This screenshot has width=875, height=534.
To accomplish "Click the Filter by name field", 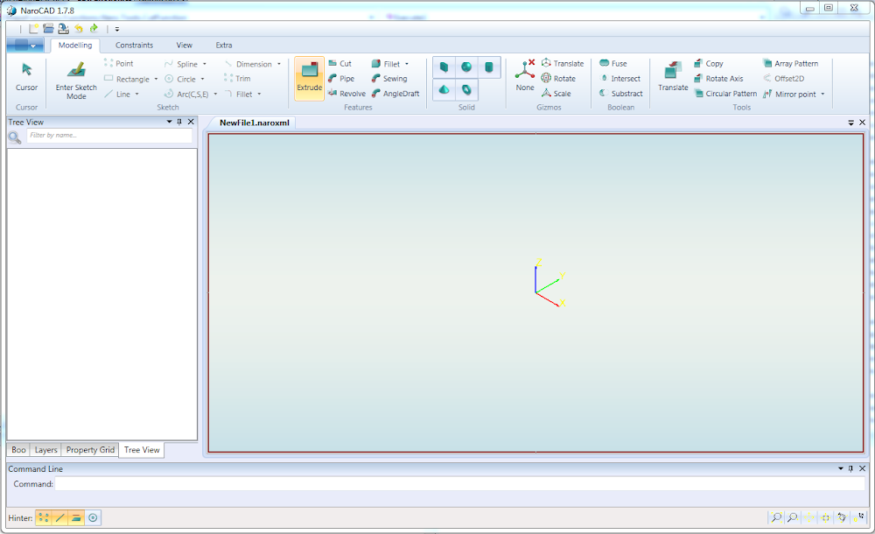I will tap(109, 135).
